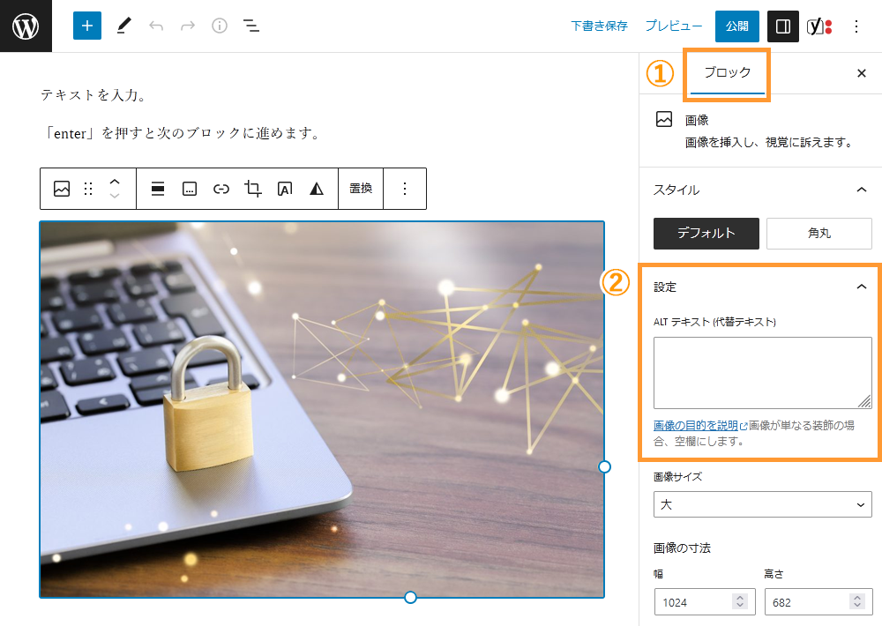Screen dimensions: 882x626
Task: Open the 画像サイズ dropdown showing 大
Action: tap(762, 504)
